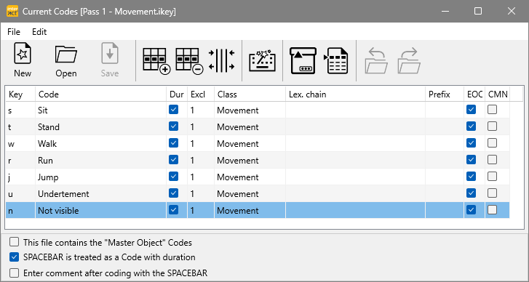Click the Code column header
Screen dimensions: 529x282
tap(101, 94)
